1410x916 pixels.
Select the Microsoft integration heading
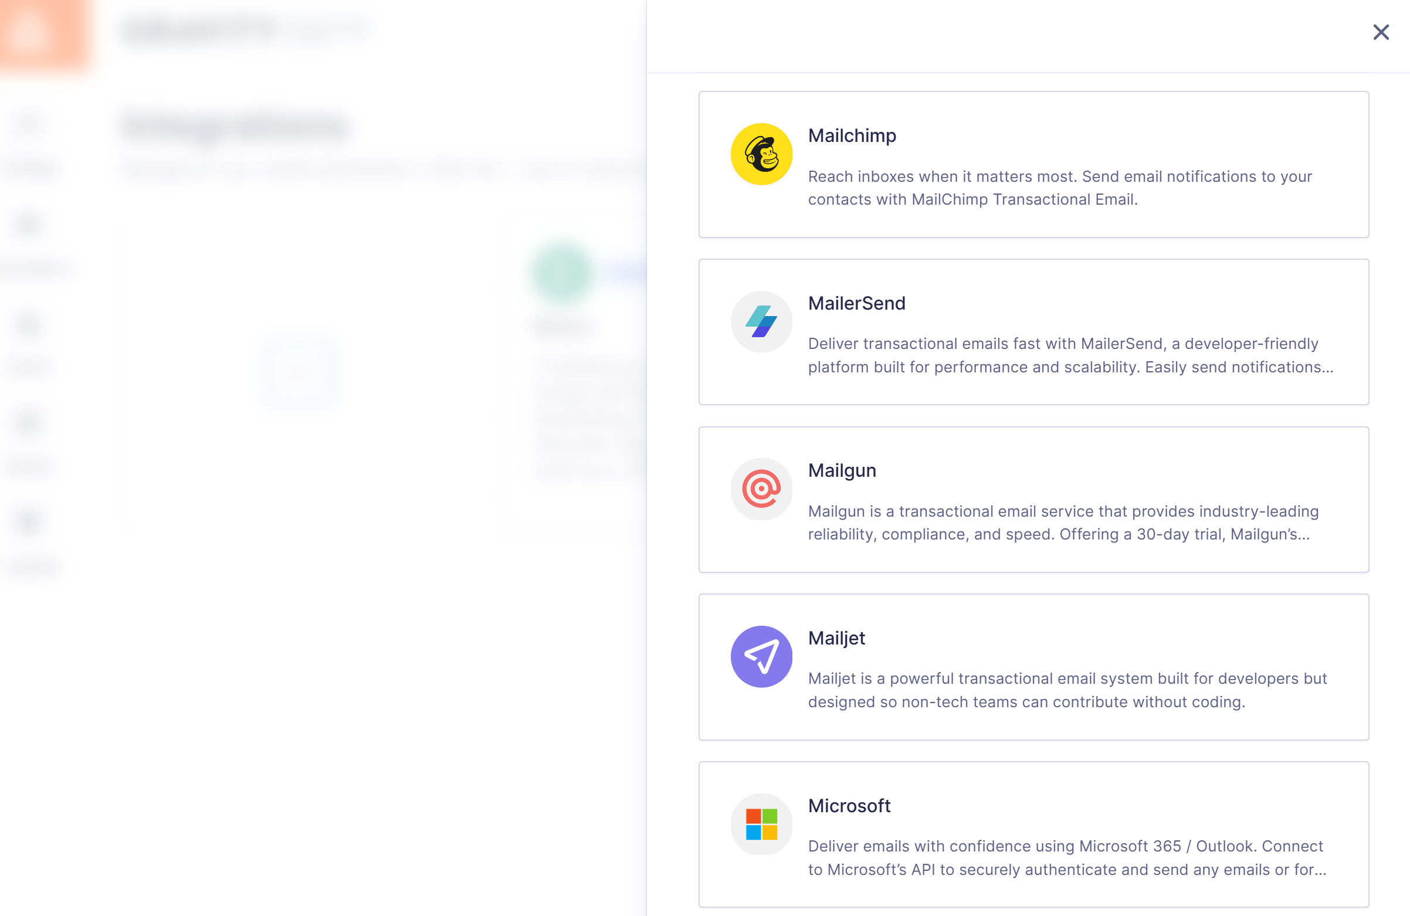pyautogui.click(x=848, y=806)
